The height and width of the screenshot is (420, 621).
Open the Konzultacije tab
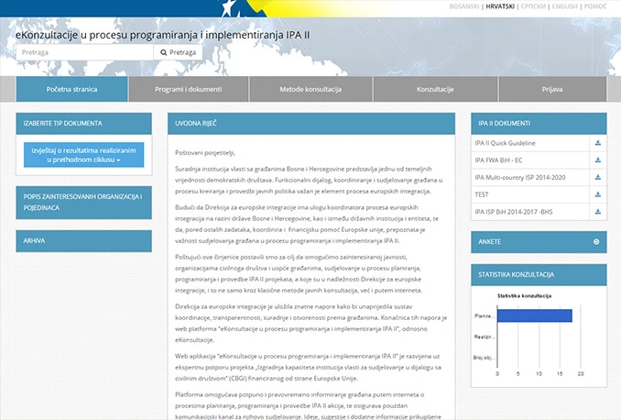[x=435, y=89]
